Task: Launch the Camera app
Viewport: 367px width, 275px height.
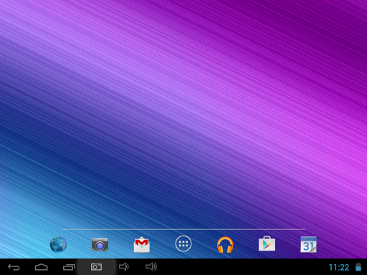Action: (100, 244)
